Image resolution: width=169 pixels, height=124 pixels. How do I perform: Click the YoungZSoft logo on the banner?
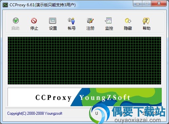(105, 98)
